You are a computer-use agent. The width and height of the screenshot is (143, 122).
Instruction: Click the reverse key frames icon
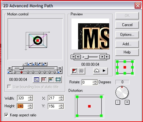pyautogui.click(x=35, y=64)
